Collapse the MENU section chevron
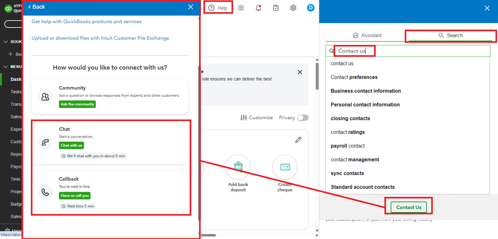Viewport: 498px width, 239px height. pos(5,67)
